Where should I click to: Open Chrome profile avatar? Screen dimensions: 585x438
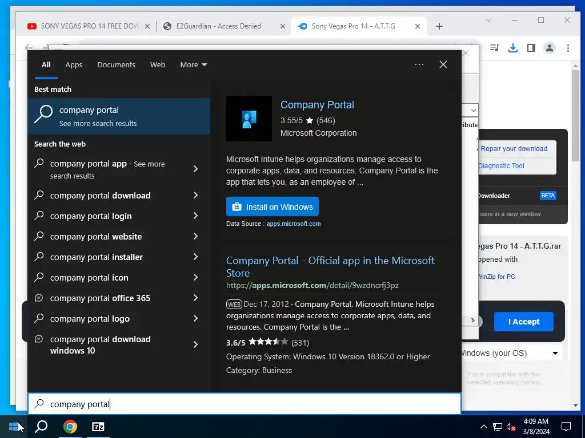(x=550, y=48)
